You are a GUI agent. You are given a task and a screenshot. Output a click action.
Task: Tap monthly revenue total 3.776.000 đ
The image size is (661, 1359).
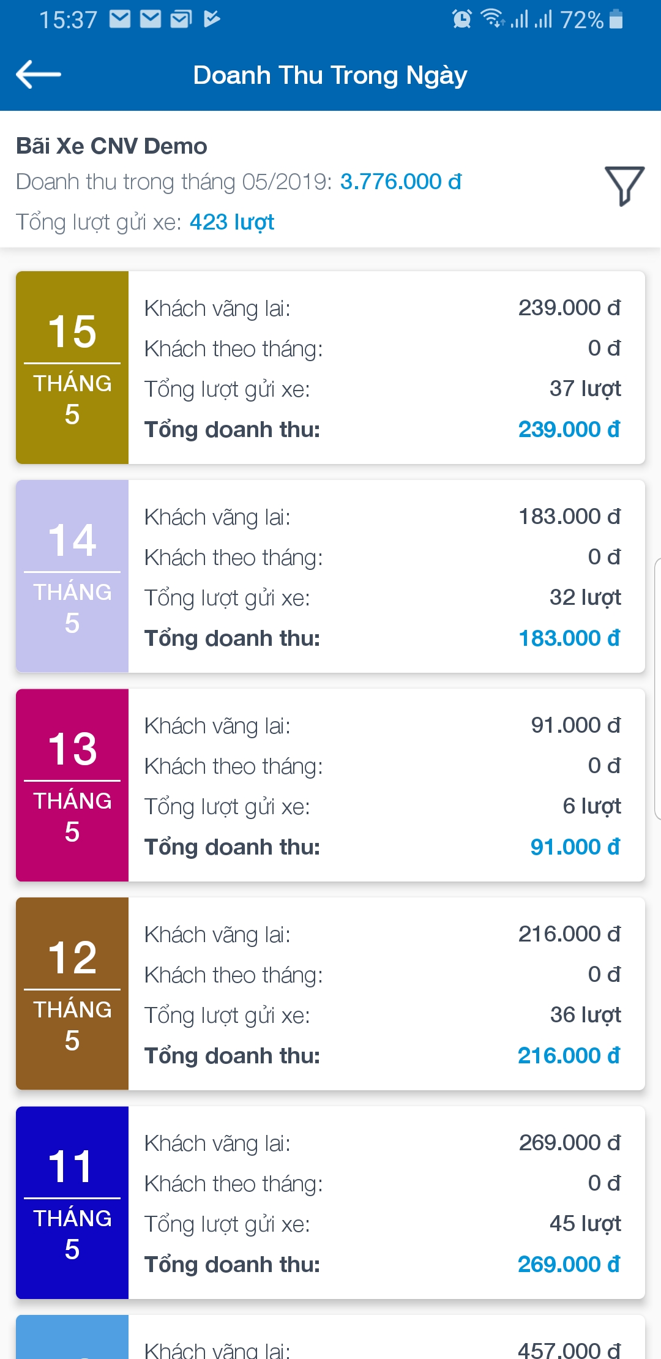401,182
